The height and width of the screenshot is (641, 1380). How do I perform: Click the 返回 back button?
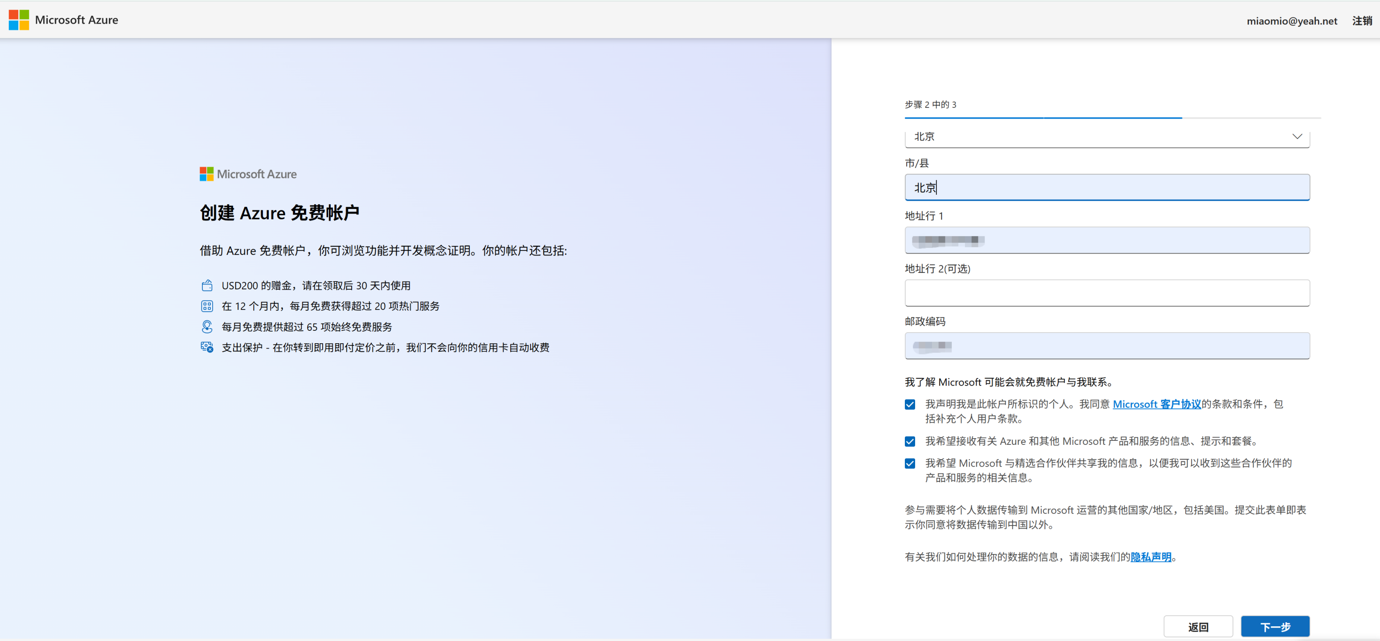[1198, 627]
